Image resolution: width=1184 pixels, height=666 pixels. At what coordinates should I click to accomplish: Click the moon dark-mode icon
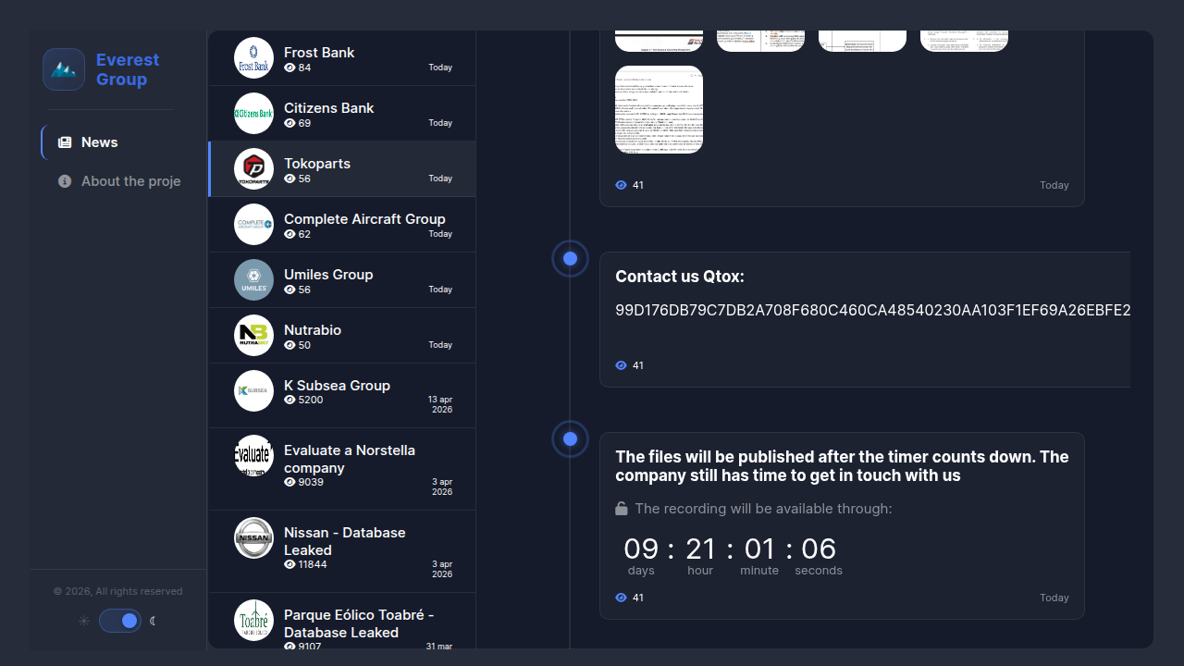point(154,621)
